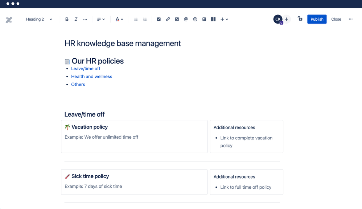The width and height of the screenshot is (362, 209).
Task: Follow the Health and wellness link
Action: [x=91, y=76]
